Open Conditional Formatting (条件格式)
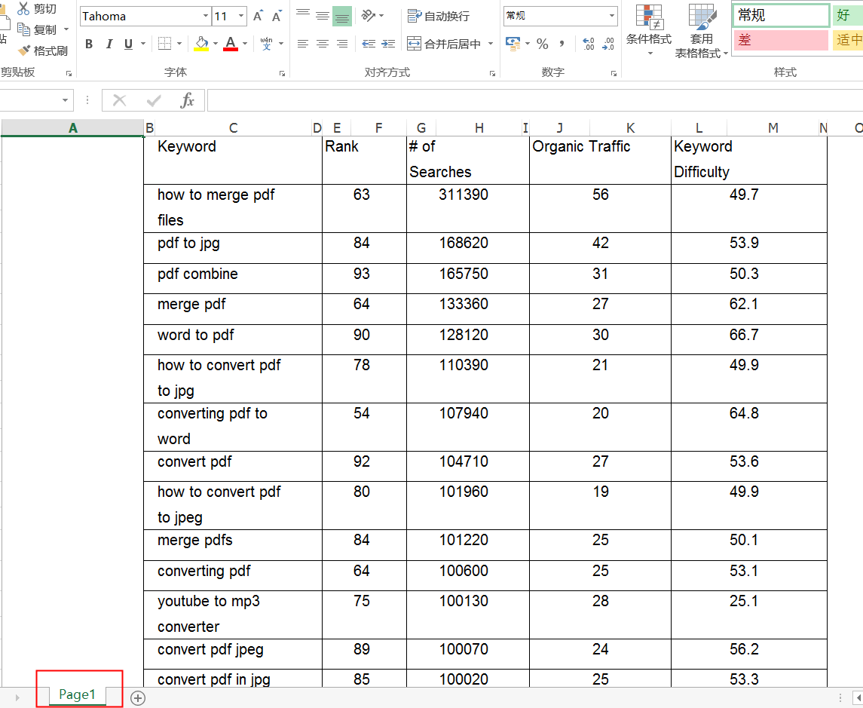This screenshot has width=863, height=708. tap(648, 30)
